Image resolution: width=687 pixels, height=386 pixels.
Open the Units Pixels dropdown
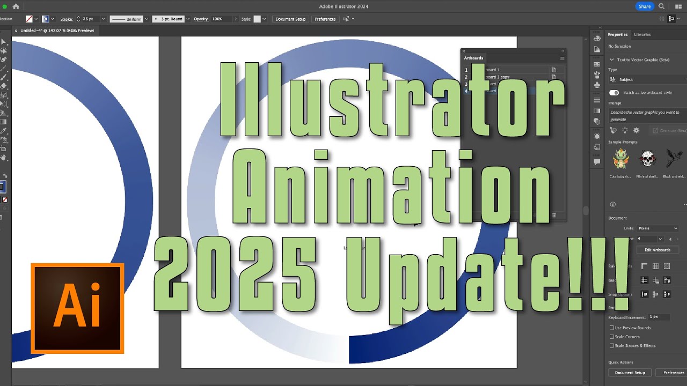(x=658, y=228)
